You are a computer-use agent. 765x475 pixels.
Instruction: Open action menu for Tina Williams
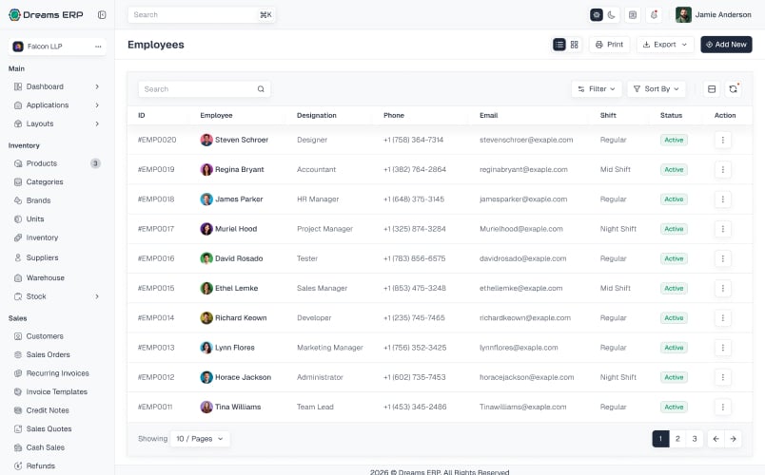click(722, 407)
